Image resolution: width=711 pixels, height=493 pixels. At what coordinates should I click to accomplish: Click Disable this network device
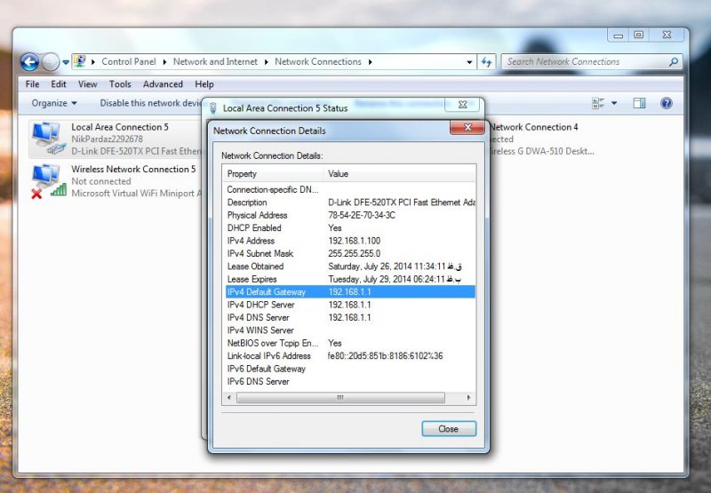click(151, 103)
